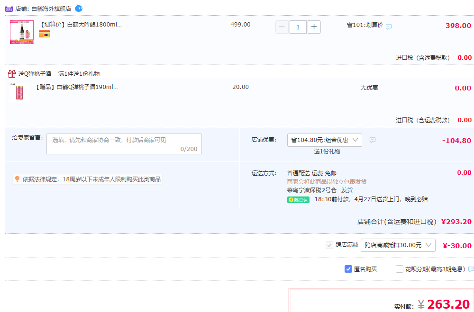Enable the 花呗分期 checkbox
Image resolution: width=474 pixels, height=312 pixels.
pyautogui.click(x=399, y=269)
